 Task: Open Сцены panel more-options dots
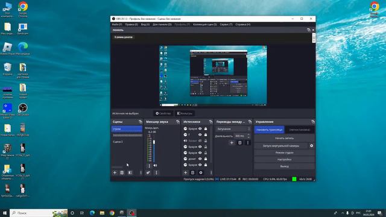[x=141, y=173]
